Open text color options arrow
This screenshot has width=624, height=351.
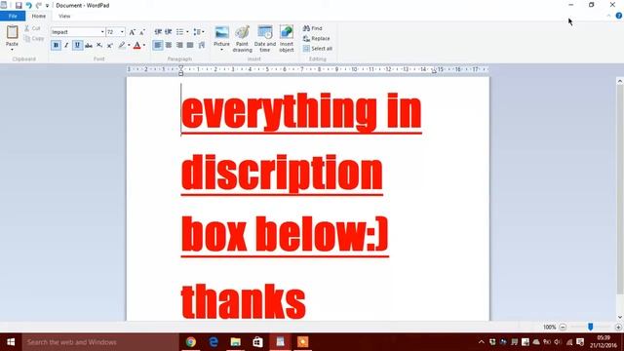[144, 46]
